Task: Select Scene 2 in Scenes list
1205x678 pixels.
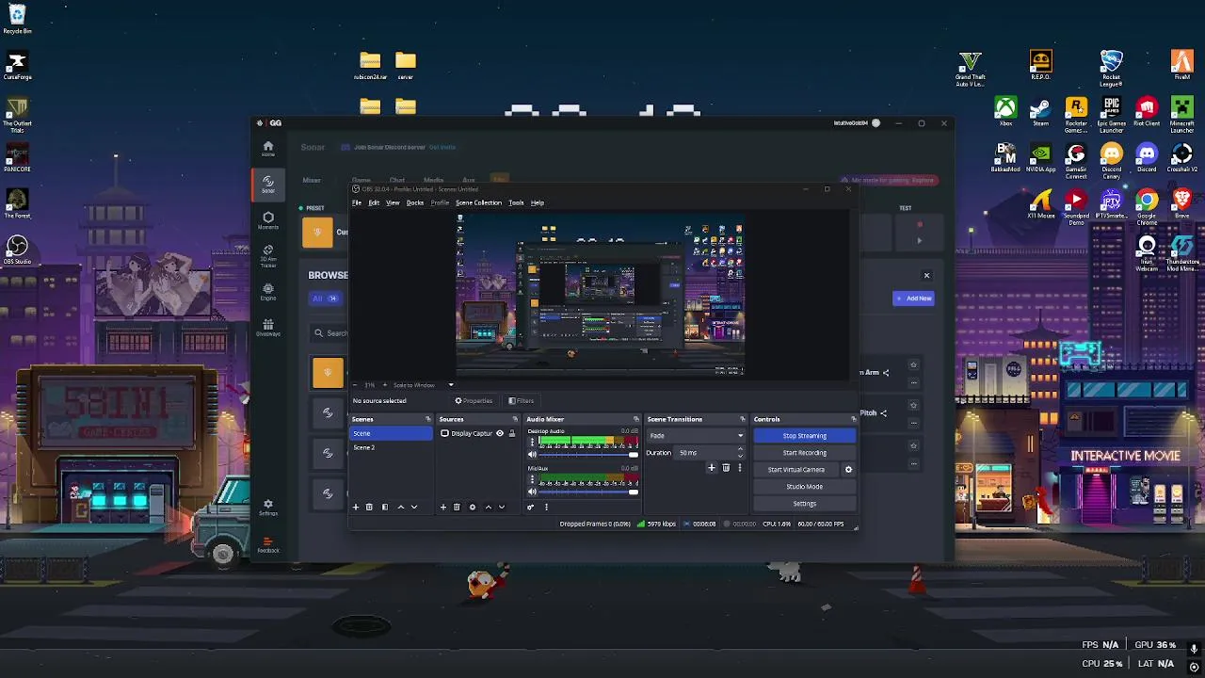Action: click(x=391, y=447)
